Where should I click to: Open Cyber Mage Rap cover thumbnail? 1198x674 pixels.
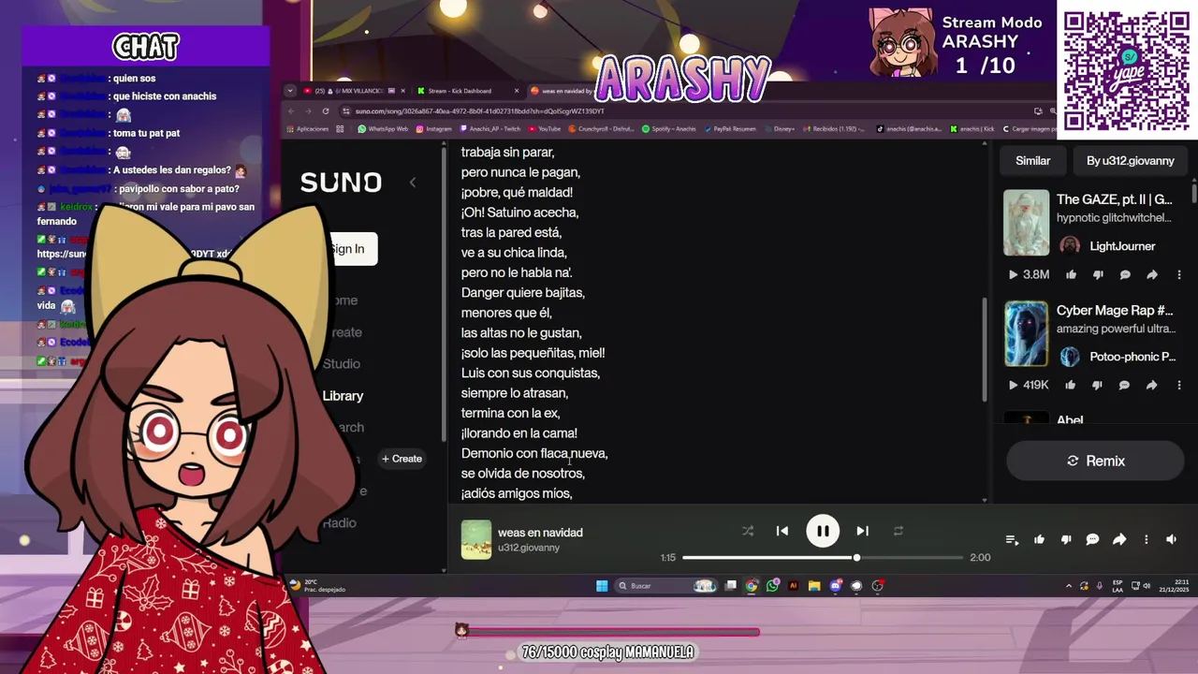[x=1027, y=333]
